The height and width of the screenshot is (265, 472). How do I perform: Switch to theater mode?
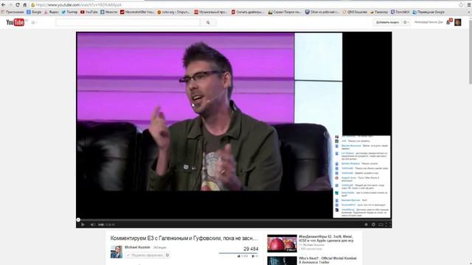point(381,225)
